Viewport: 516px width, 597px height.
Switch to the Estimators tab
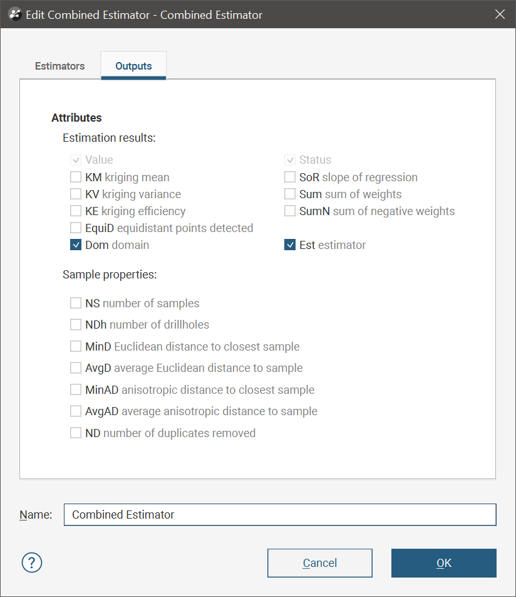click(59, 66)
